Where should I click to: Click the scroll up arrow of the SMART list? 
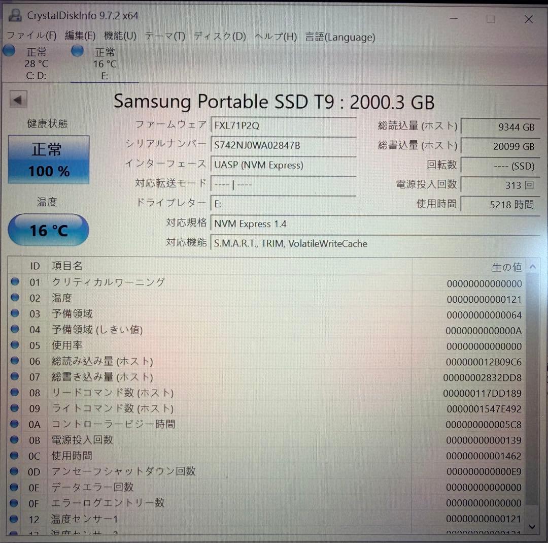tap(533, 267)
